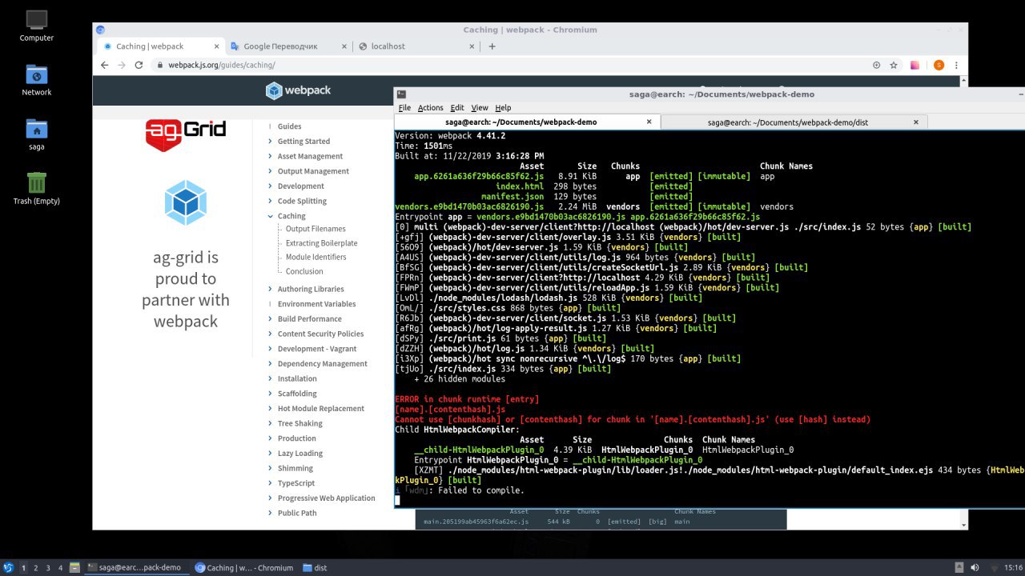This screenshot has height=576, width=1025.
Task: Click the ag-Grid sponsor logo
Action: point(186,135)
